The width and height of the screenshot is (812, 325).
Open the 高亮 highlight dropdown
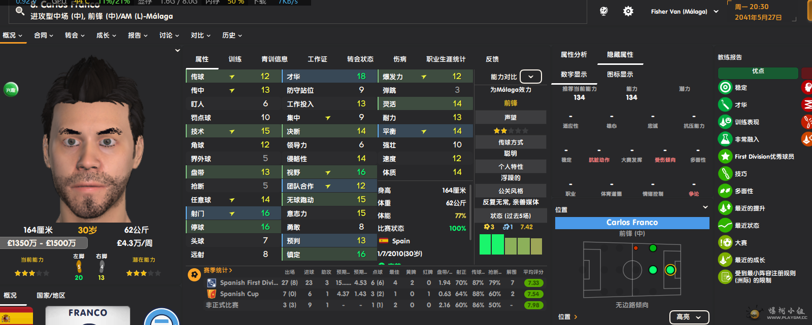point(689,317)
